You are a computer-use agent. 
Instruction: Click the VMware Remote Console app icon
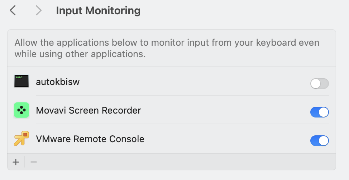pyautogui.click(x=21, y=139)
